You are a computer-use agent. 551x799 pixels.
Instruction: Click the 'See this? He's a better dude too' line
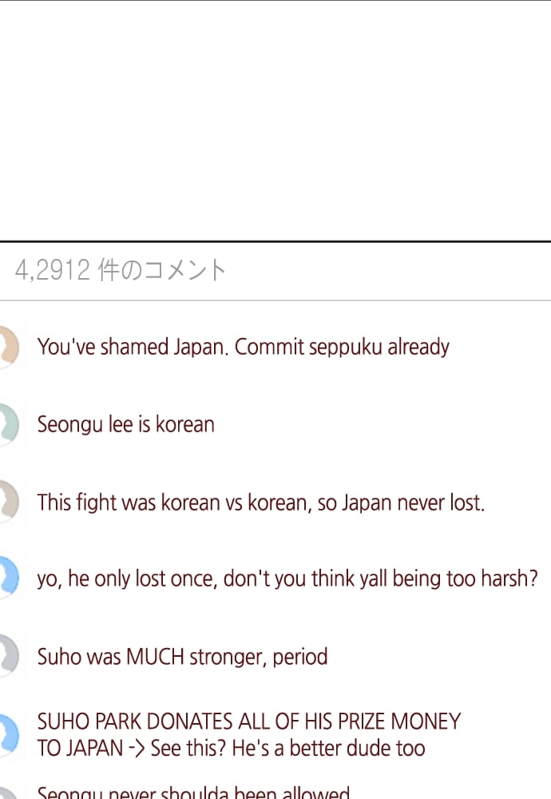pos(287,749)
